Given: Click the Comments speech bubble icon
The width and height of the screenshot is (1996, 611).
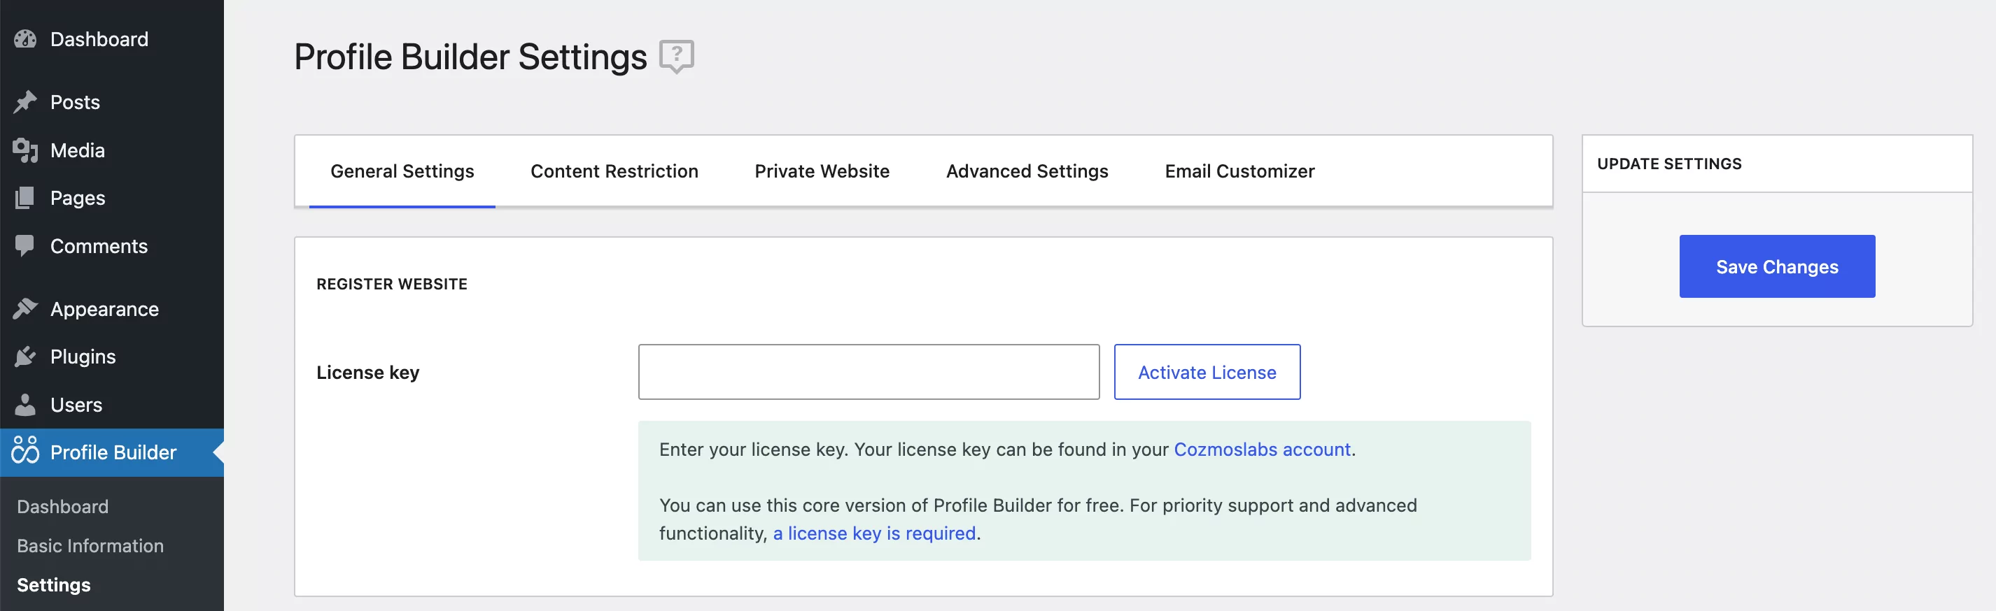Looking at the screenshot, I should (24, 245).
